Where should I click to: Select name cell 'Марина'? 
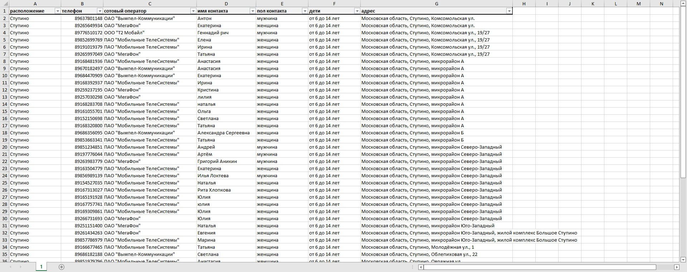[226, 240]
